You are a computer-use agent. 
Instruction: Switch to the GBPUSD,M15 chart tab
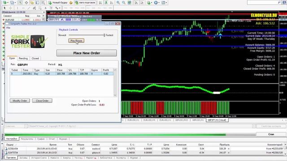[182, 120]
